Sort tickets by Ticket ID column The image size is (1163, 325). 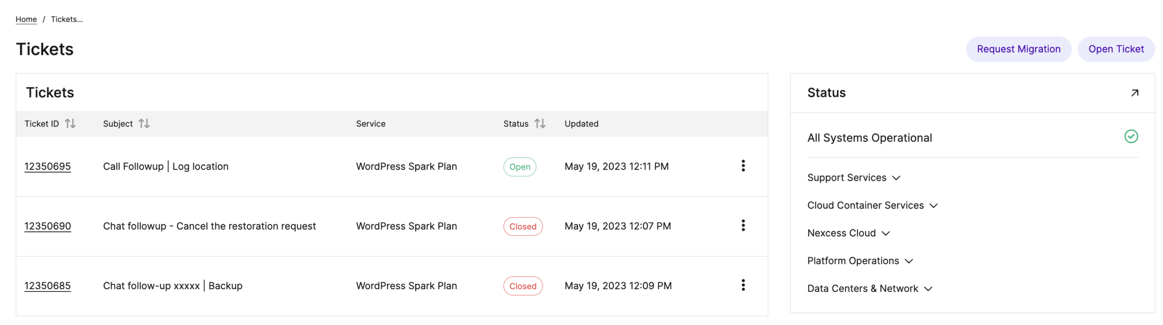click(x=71, y=123)
